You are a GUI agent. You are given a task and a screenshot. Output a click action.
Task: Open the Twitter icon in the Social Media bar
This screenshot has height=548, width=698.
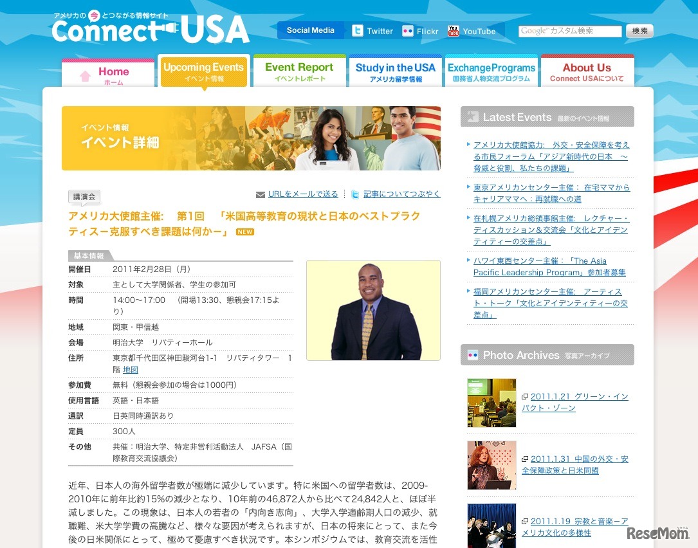coord(356,30)
